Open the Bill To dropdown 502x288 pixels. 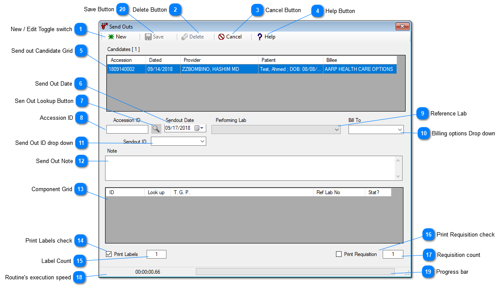click(399, 129)
